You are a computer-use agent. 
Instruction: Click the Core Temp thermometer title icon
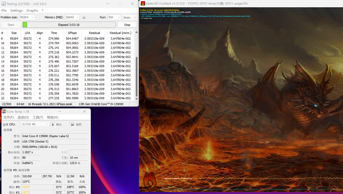coord(4,111)
